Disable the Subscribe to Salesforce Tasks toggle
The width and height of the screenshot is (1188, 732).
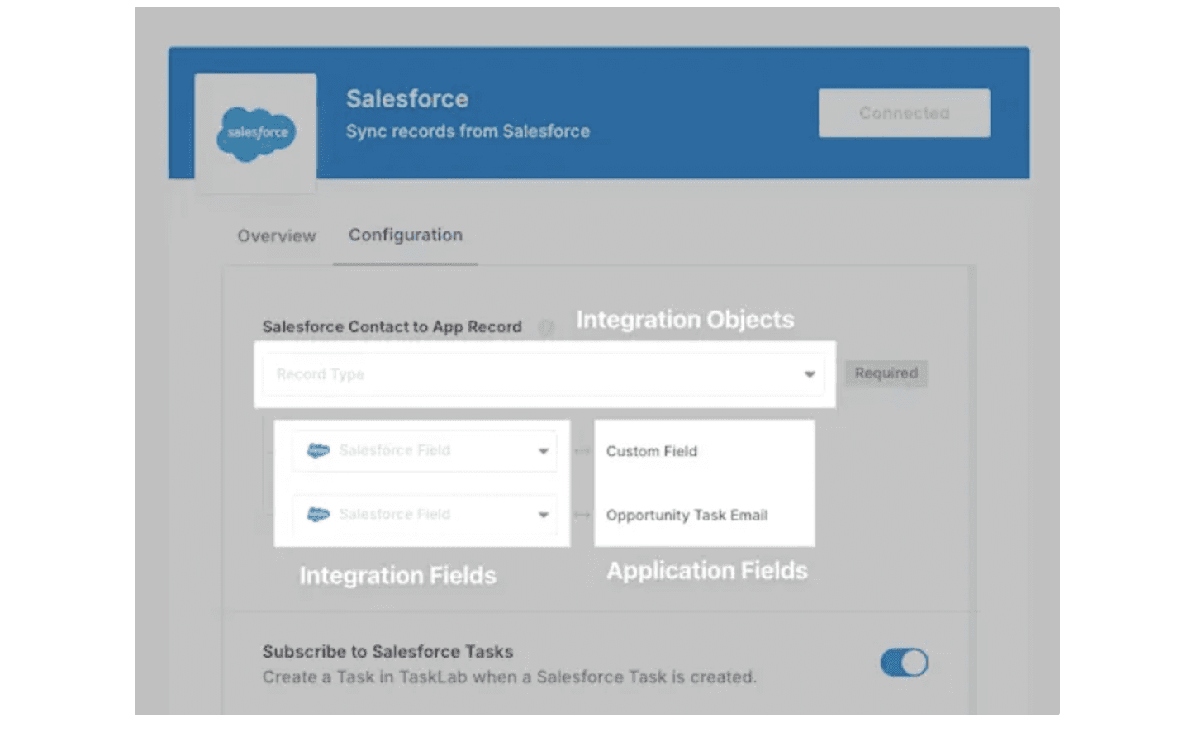904,663
